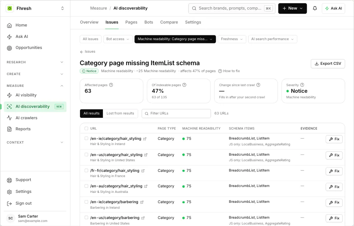Viewport: 354px width, 226px height.
Task: Open the AI search performance dropdown
Action: (273, 39)
